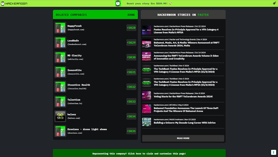This screenshot has height=157, width=278.
Task: Open The TechBeat story dated 11/5/2024
Action: coord(185,70)
